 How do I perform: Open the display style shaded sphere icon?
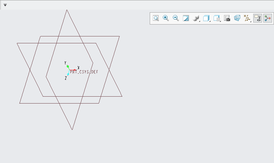[x=196, y=18]
